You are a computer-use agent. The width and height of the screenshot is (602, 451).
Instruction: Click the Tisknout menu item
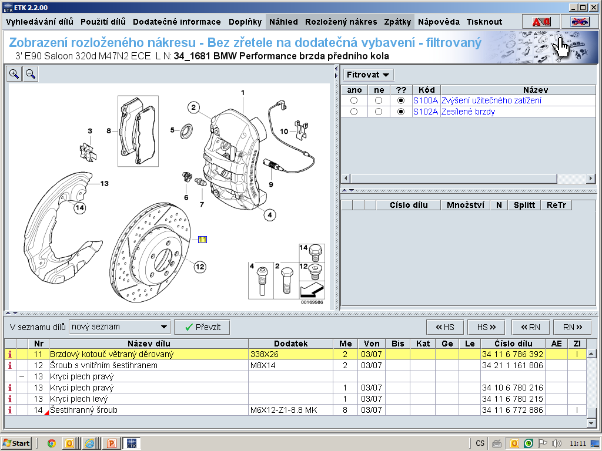point(484,22)
